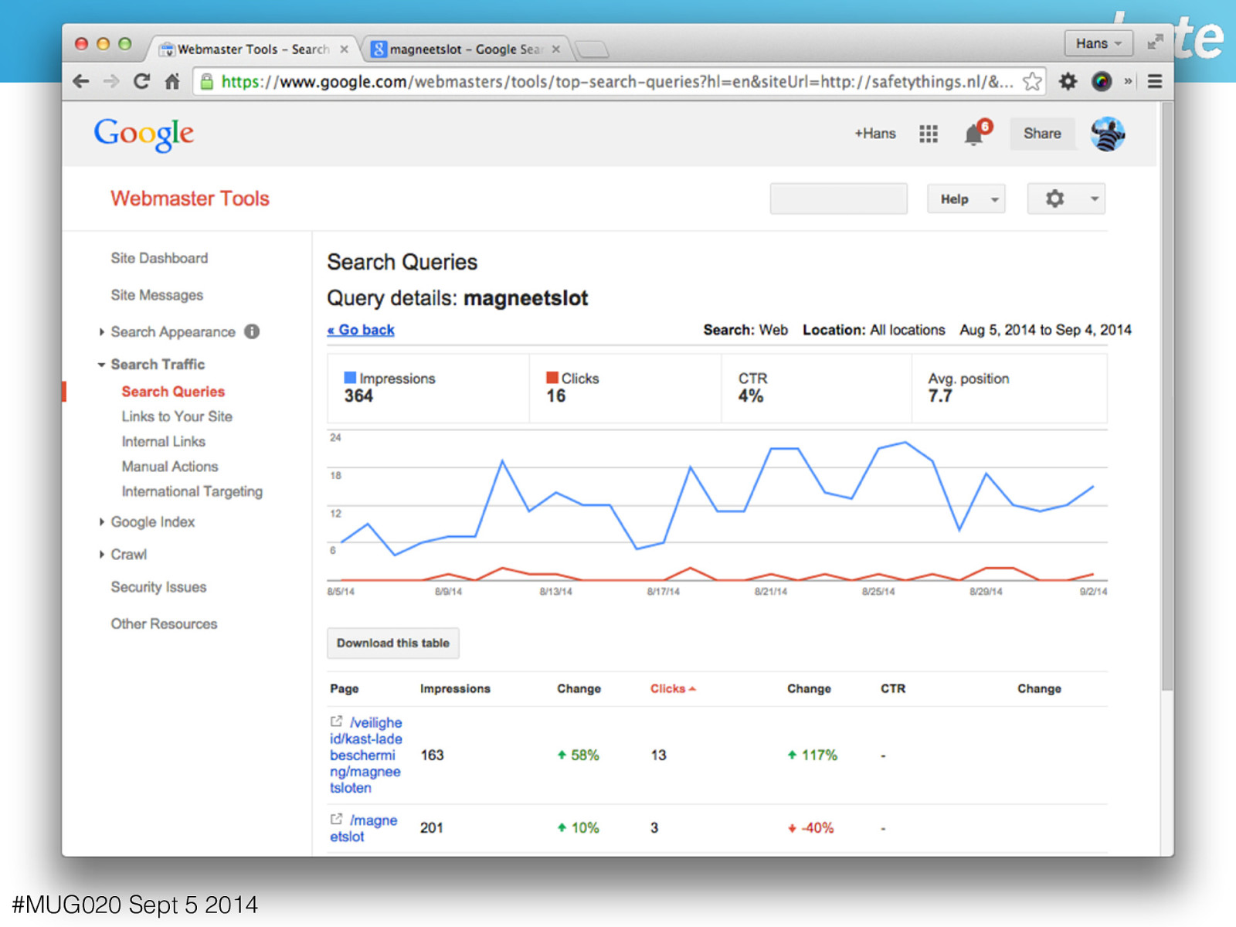The image size is (1236, 927).
Task: Sort table by Impressions column
Action: pyautogui.click(x=455, y=688)
